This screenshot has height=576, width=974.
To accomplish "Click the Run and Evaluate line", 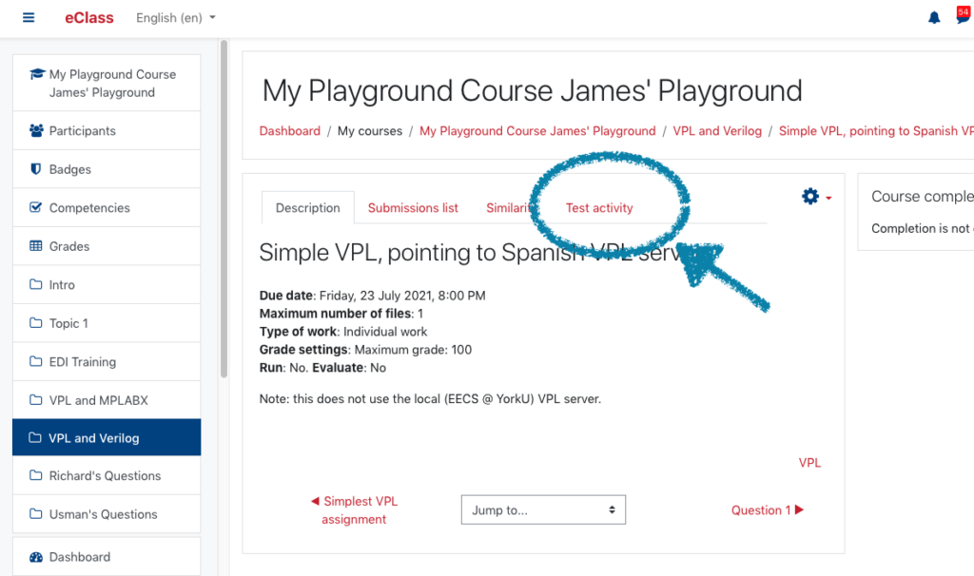I will (322, 368).
